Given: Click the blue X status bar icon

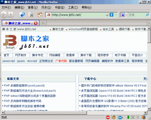Looking at the screenshot, I should coord(120,117).
